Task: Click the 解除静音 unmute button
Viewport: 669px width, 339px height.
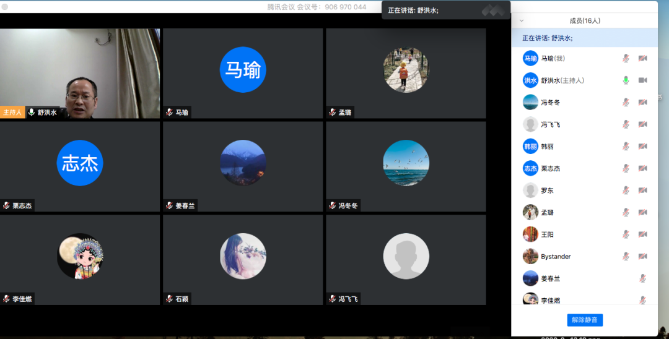Action: point(585,320)
